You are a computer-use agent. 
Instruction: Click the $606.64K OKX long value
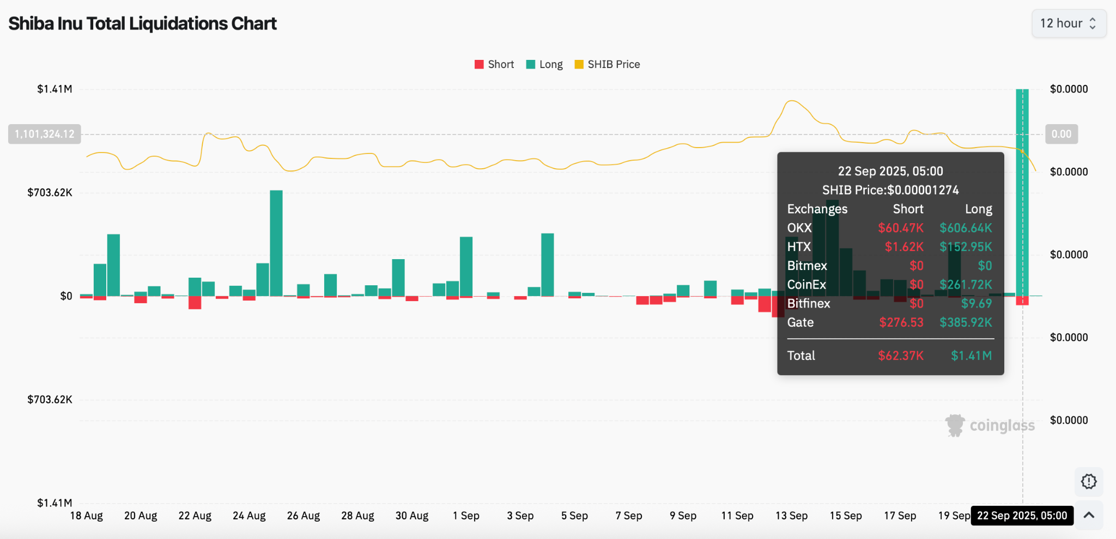pos(966,228)
